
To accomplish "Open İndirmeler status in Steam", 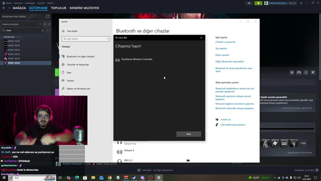I will coord(155,170).
